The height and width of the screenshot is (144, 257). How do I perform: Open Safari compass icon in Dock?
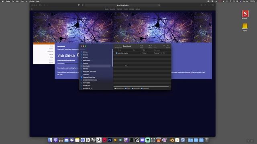[83, 140]
